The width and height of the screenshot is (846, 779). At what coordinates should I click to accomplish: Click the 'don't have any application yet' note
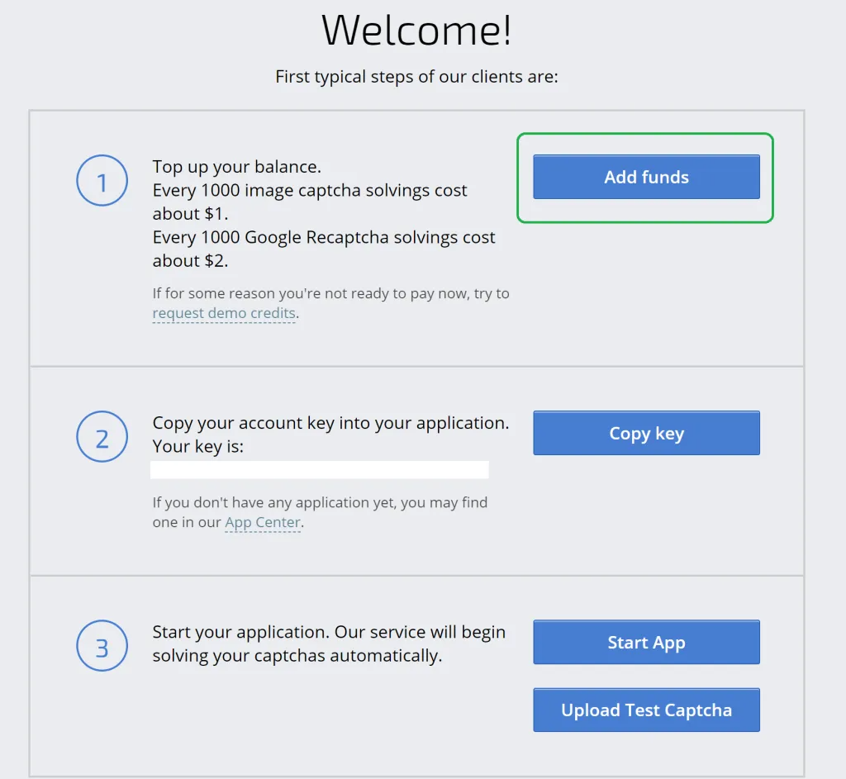(x=320, y=512)
